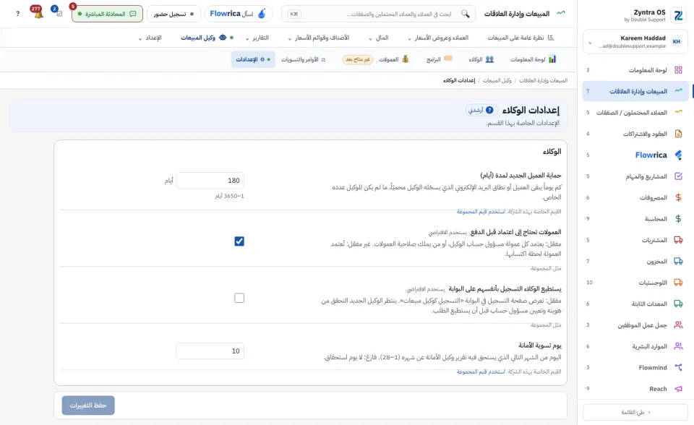Click the الموارد البشرية people icon
The image size is (694, 425).
coord(678,346)
